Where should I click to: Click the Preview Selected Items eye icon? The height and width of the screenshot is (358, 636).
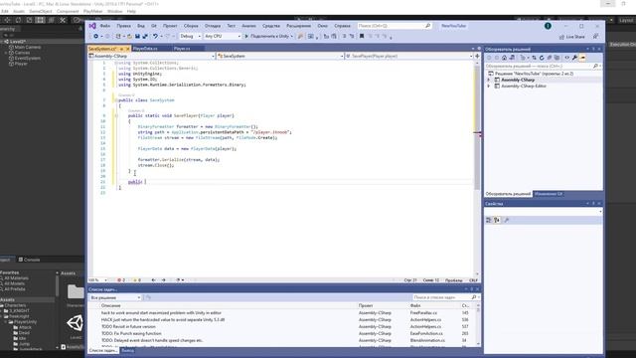[x=567, y=58]
